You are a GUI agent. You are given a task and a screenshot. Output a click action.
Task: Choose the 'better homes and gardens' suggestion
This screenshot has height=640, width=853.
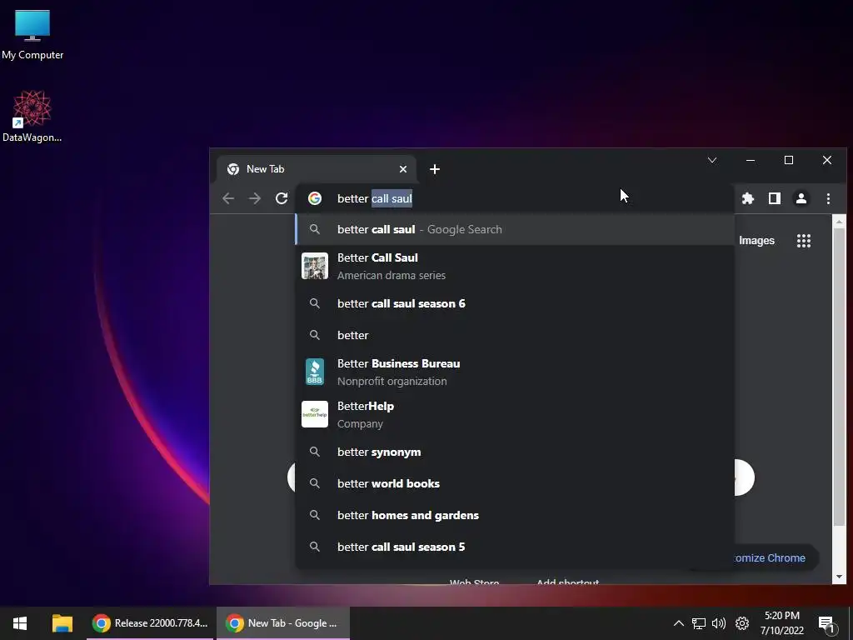(x=515, y=515)
